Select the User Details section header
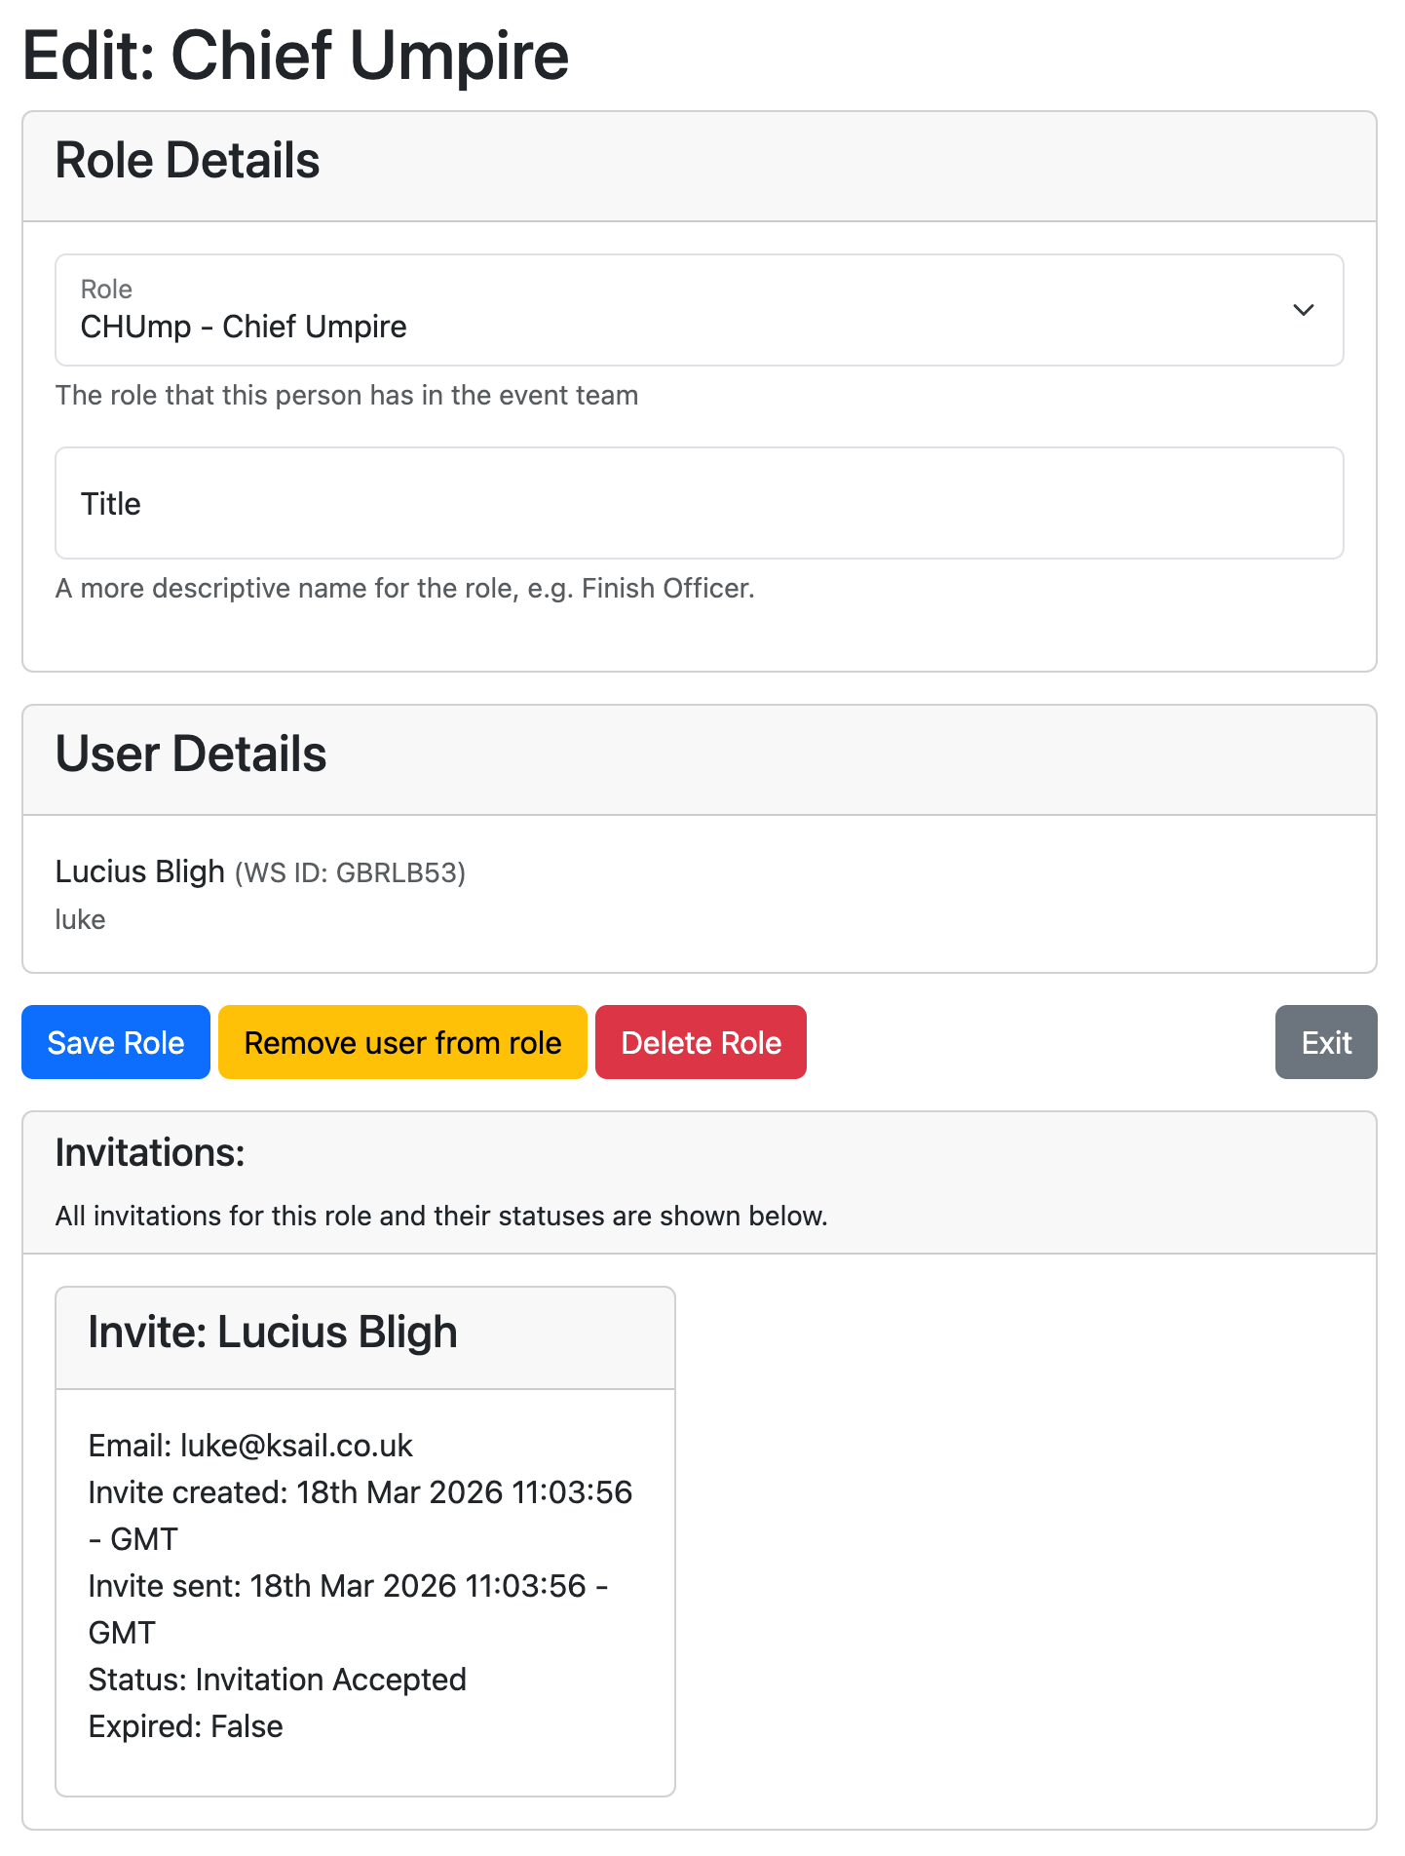Image resolution: width=1405 pixels, height=1856 pixels. [x=191, y=754]
